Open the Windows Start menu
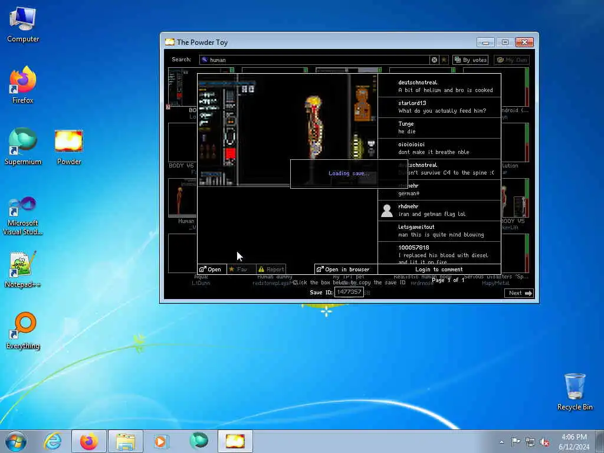The height and width of the screenshot is (453, 604). (16, 441)
